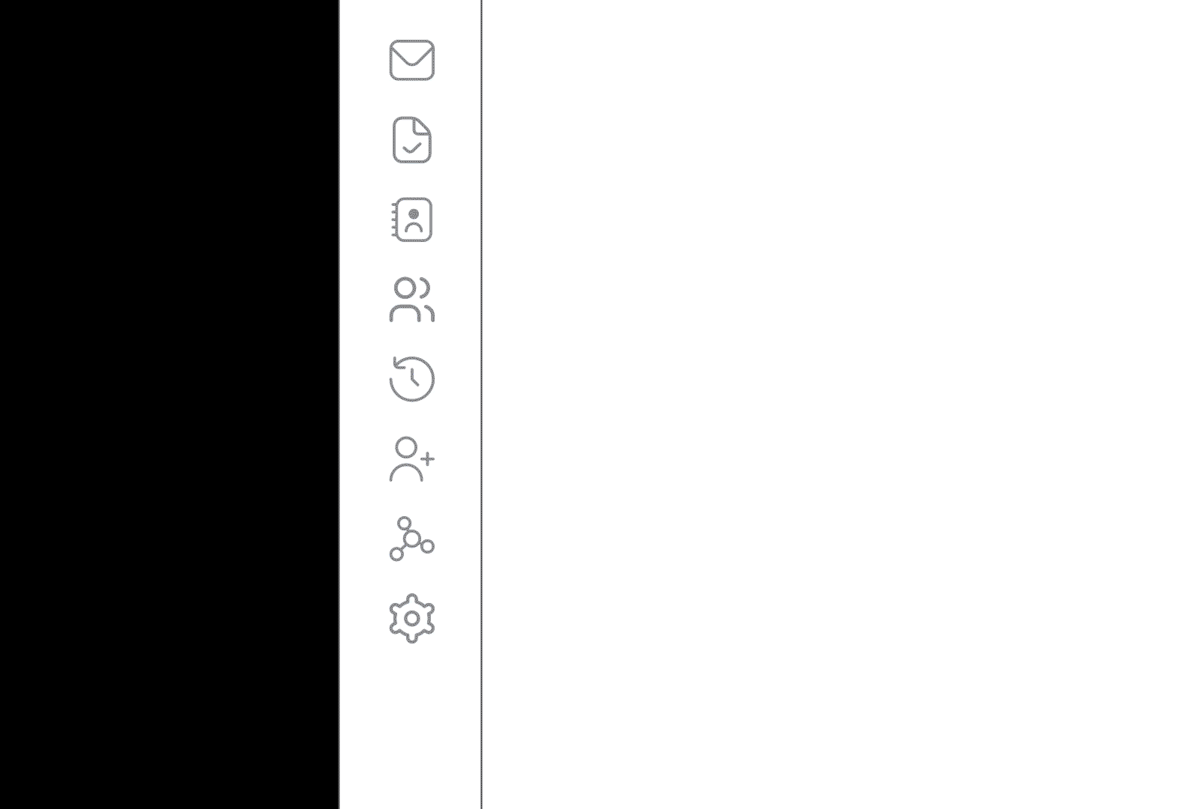1199x809 pixels.
Task: Switch to contacts using notebook-person icon
Action: pyautogui.click(x=411, y=219)
